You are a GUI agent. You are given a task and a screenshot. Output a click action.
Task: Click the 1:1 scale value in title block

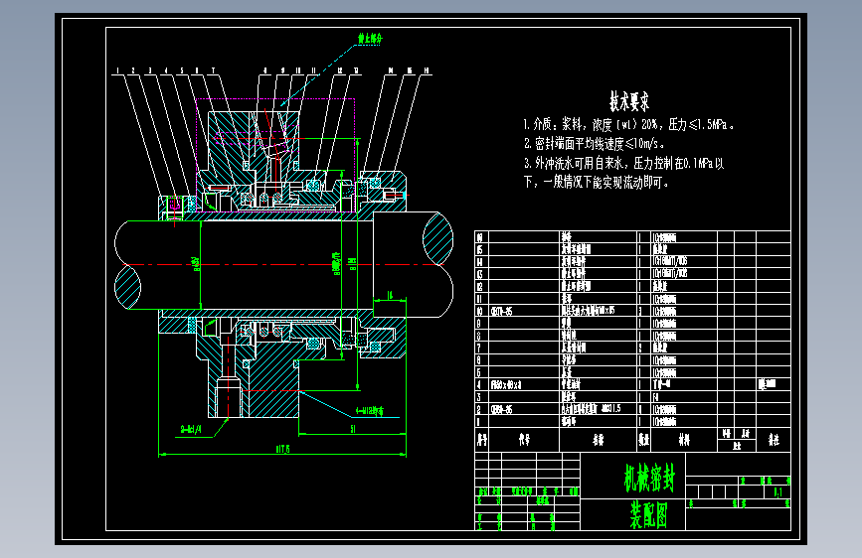pos(777,492)
